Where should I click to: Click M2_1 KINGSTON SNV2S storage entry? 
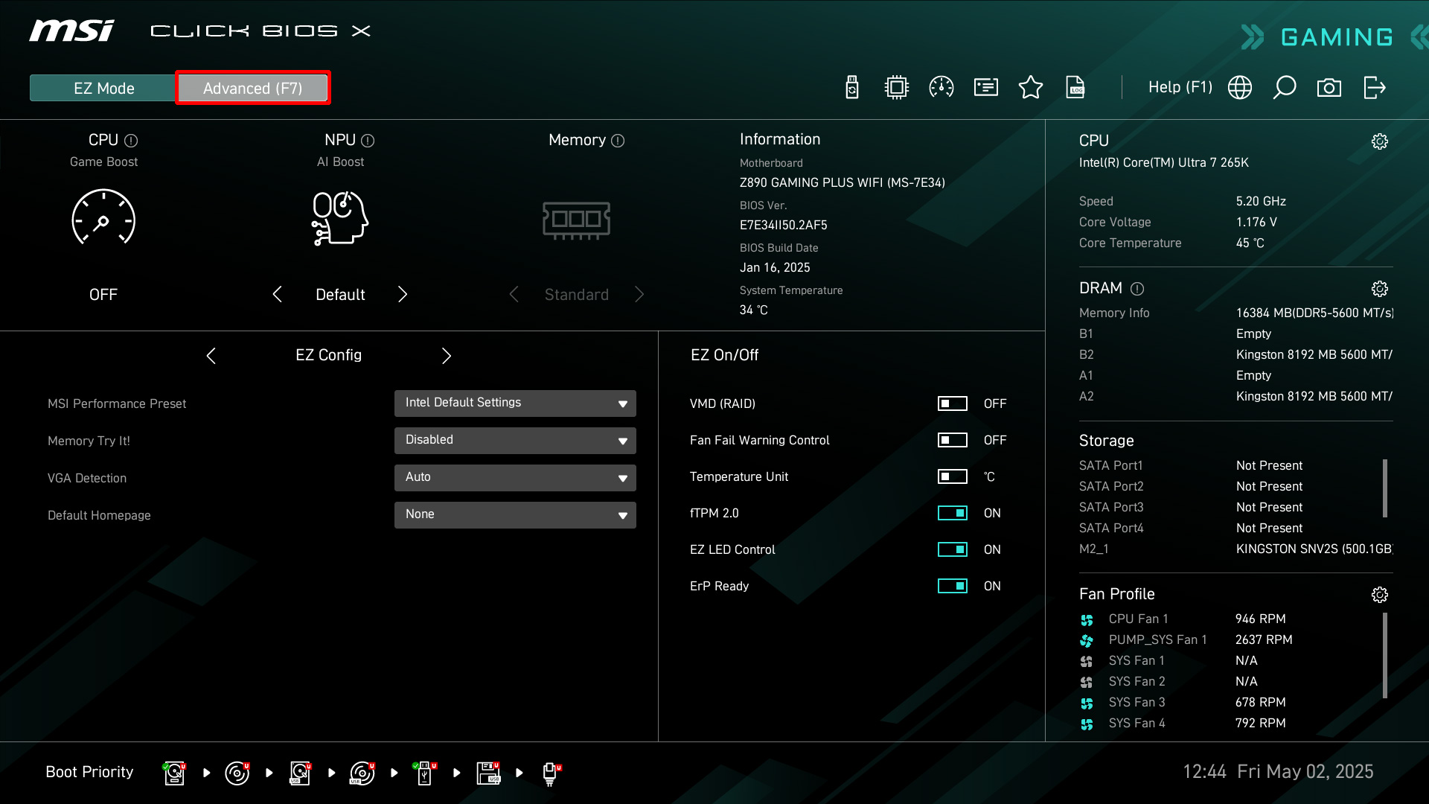click(x=1235, y=549)
